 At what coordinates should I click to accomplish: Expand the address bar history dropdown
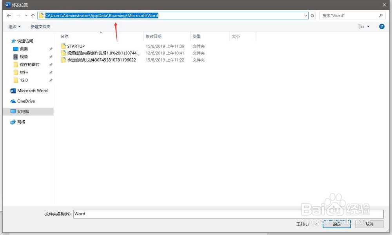(305, 16)
